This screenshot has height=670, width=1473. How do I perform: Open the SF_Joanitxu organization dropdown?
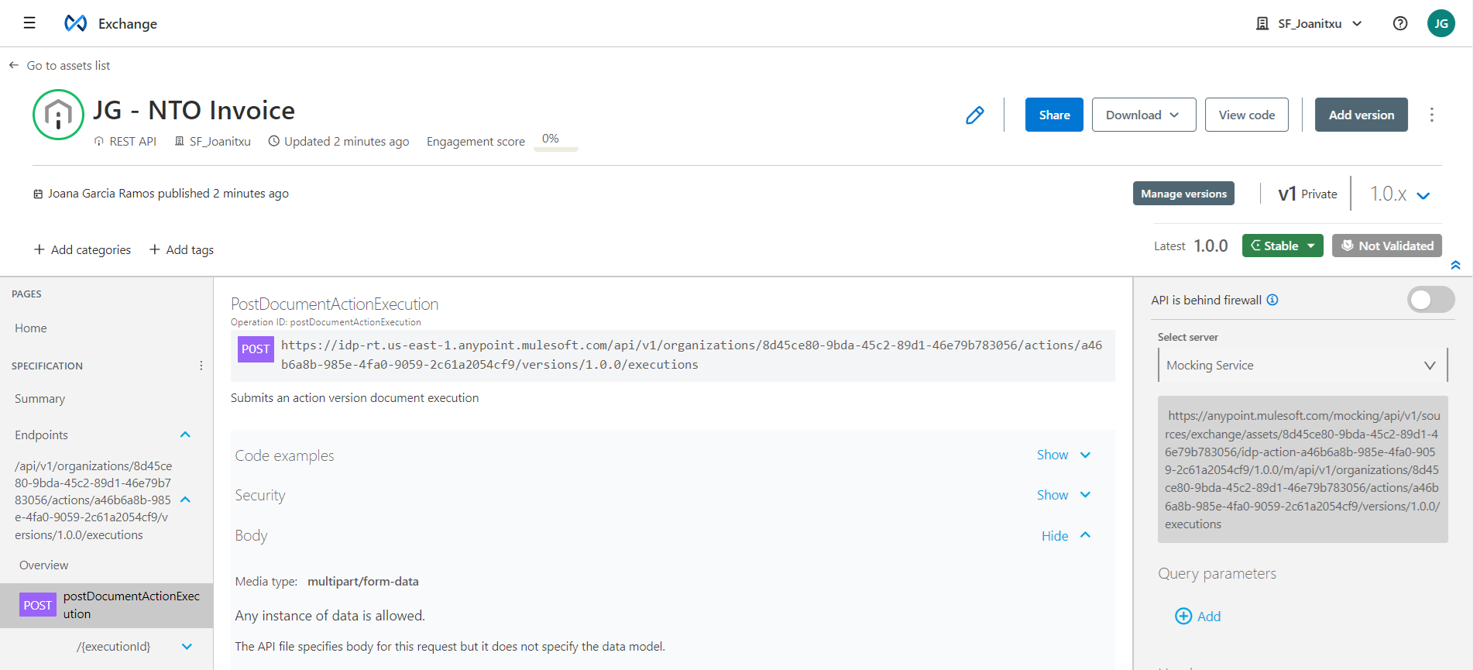point(1309,23)
